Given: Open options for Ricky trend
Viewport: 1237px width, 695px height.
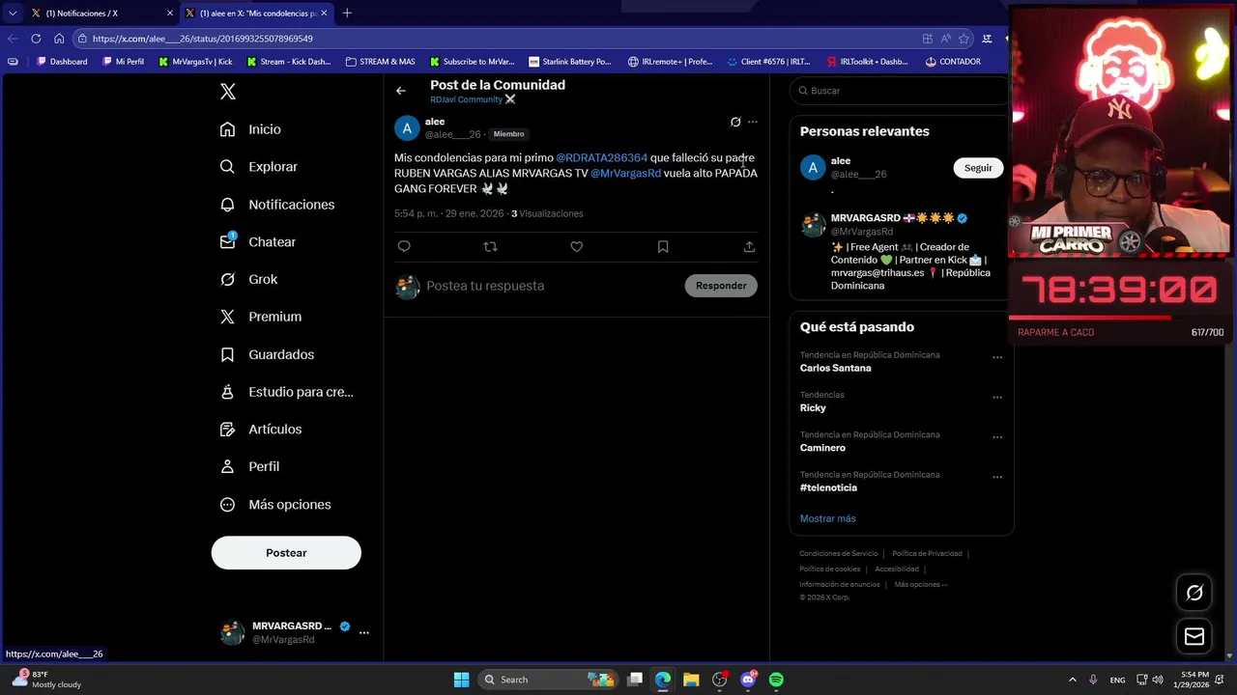Looking at the screenshot, I should [997, 398].
